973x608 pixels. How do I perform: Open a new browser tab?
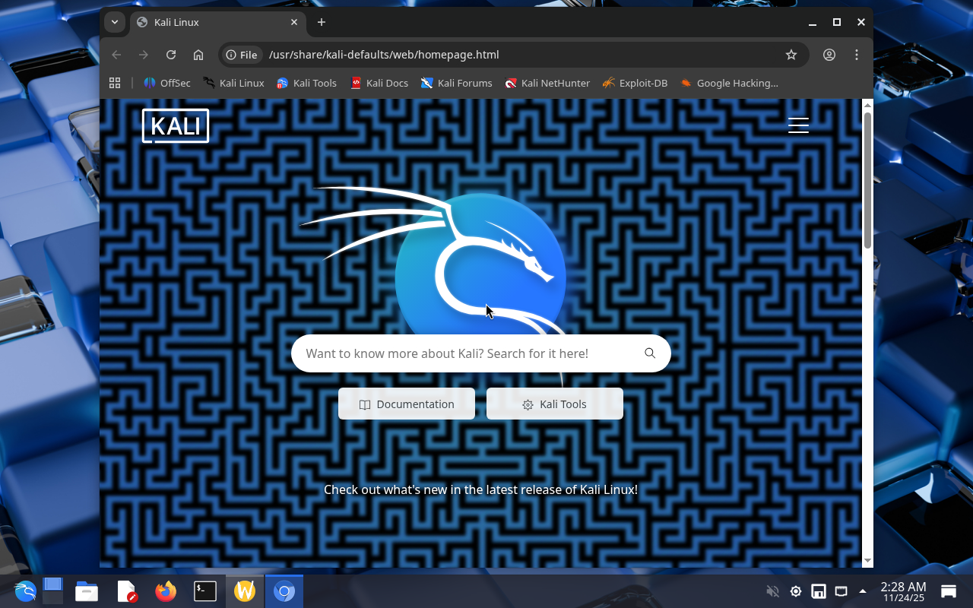[x=322, y=22]
